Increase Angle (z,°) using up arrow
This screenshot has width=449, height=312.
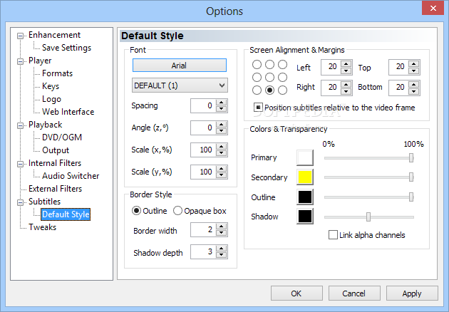coord(221,125)
